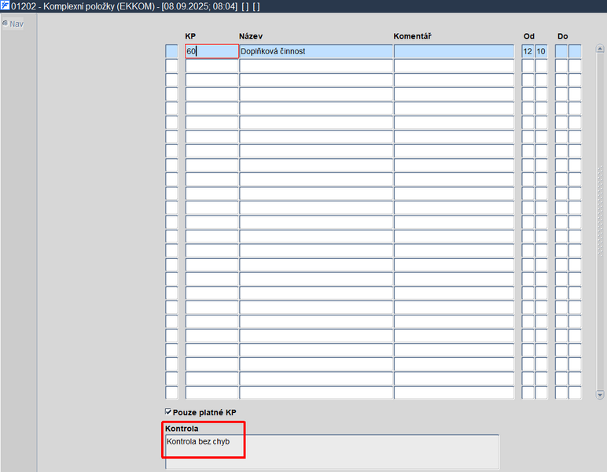The image size is (607, 472).
Task: Click the Komentář field in the first row
Action: [x=454, y=51]
